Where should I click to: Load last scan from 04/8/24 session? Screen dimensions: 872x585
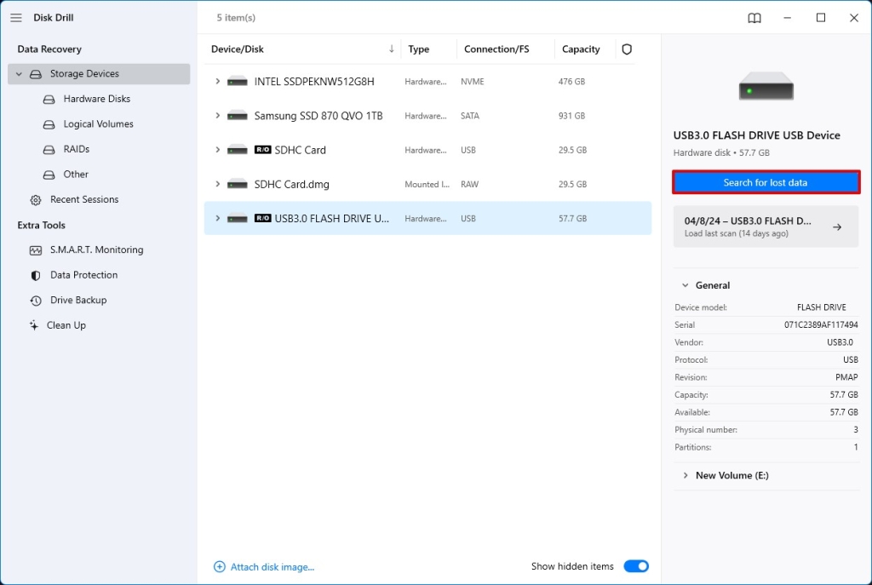(765, 227)
